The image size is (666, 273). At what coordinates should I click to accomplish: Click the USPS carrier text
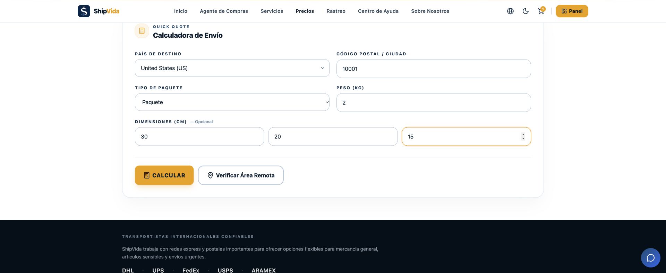(x=225, y=270)
